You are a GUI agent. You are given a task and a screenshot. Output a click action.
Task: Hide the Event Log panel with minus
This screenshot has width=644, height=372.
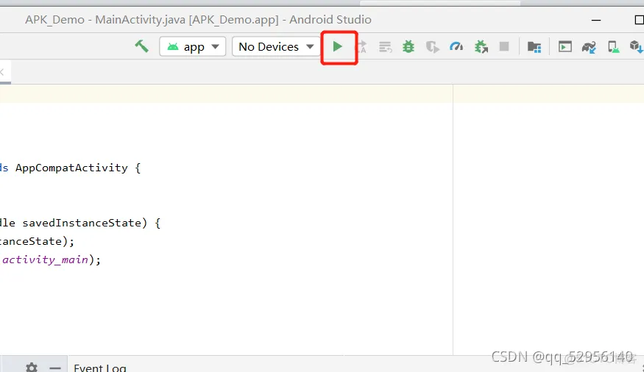click(x=55, y=368)
